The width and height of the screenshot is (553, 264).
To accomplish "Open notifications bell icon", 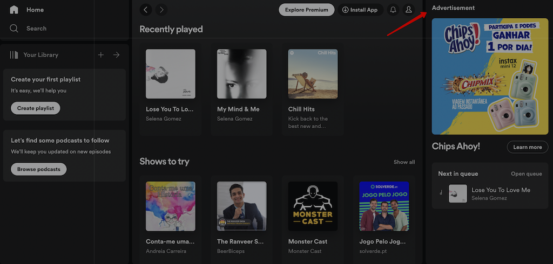I will pos(393,10).
